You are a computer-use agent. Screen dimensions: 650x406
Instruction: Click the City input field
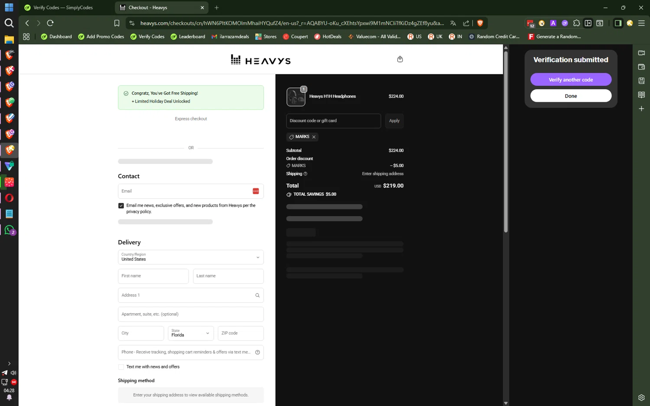coord(141,333)
